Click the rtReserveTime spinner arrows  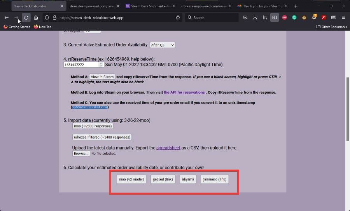pos(101,65)
